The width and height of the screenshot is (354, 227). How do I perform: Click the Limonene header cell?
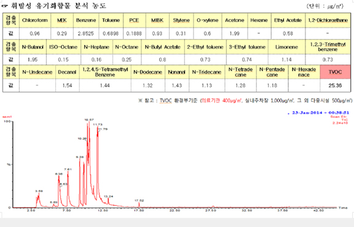[287, 47]
